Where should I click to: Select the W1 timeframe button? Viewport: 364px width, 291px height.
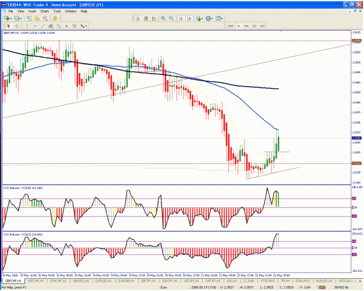pos(262,26)
